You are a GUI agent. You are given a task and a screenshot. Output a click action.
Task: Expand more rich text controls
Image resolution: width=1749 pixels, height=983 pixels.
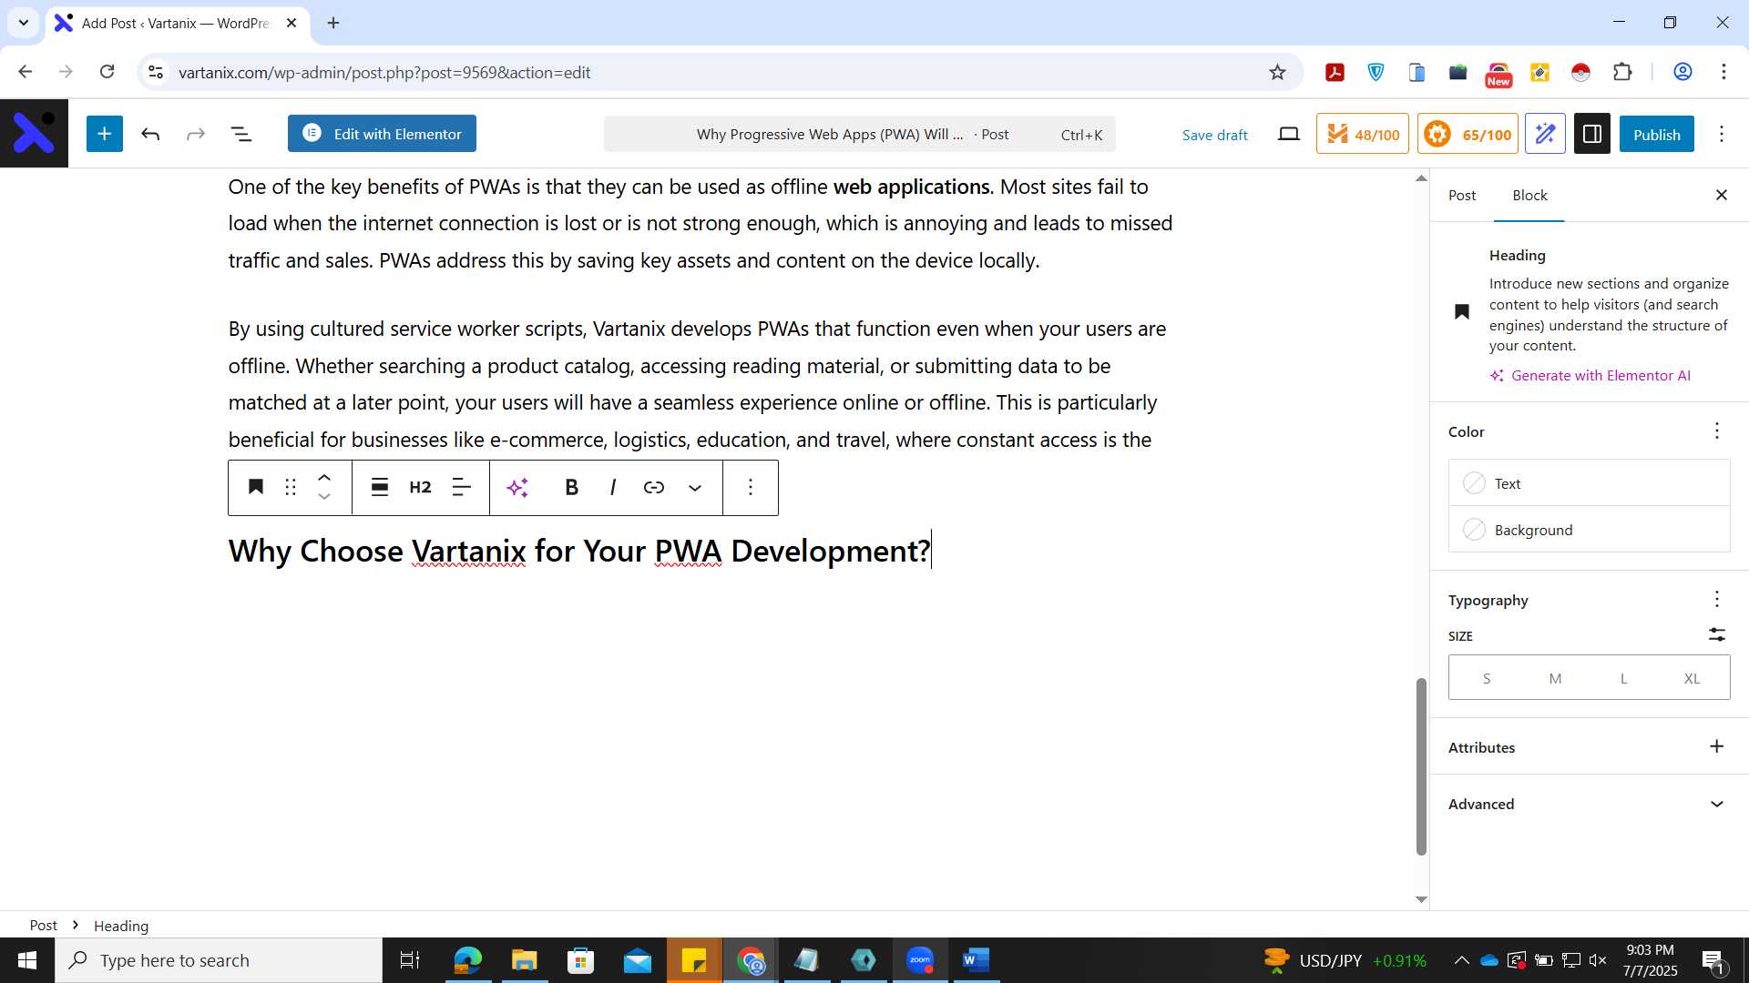[695, 487]
